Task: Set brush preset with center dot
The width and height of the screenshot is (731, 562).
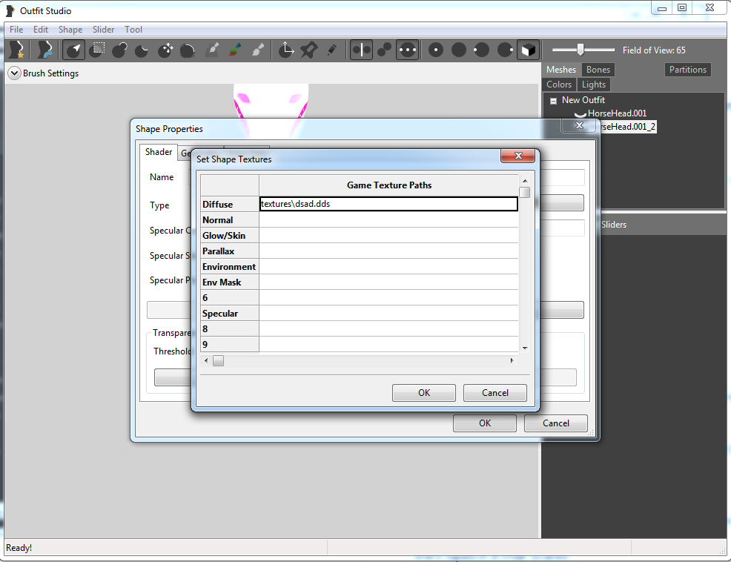Action: click(436, 50)
